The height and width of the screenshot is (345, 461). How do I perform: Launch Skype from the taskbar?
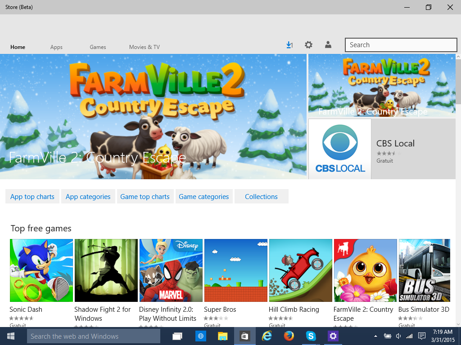pos(311,336)
